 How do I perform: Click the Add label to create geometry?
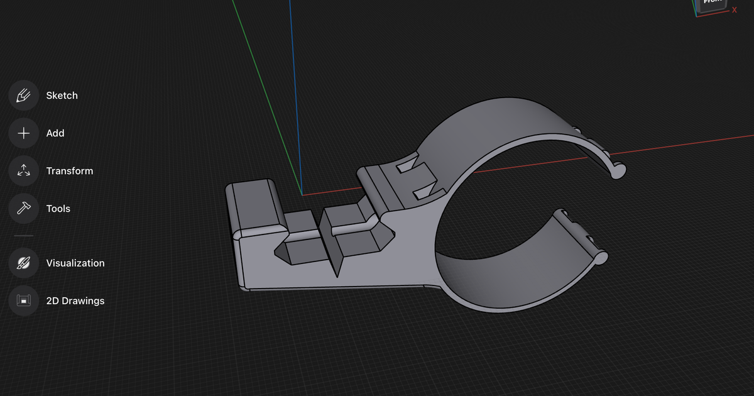click(x=55, y=133)
